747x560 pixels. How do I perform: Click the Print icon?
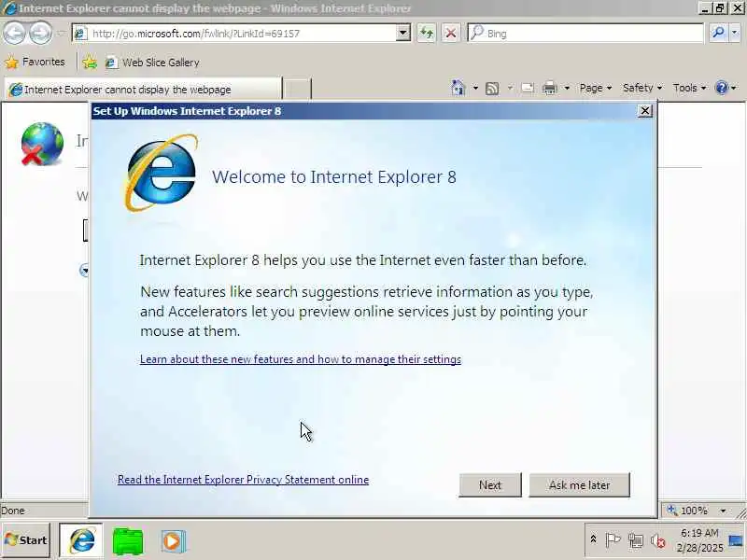(x=550, y=88)
